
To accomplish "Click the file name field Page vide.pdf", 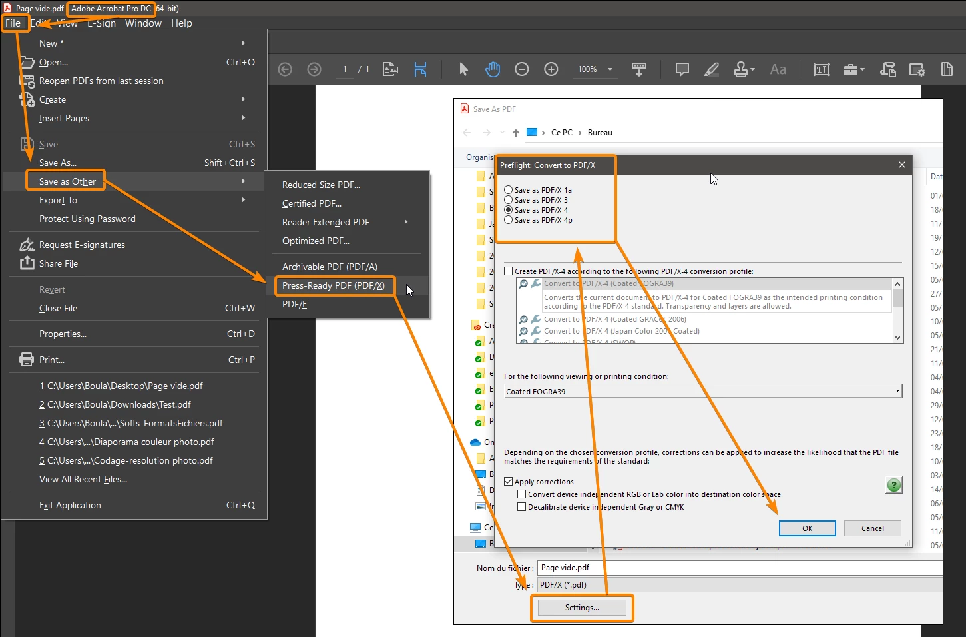I will coord(740,568).
